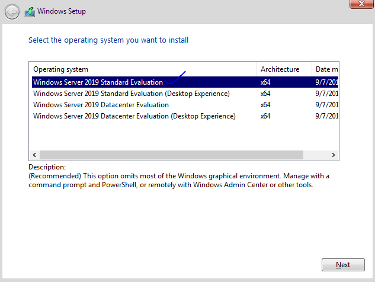Choose Windows Server 2019 Datacenter Evaluation
Screen dimensions: 375x282
coord(101,105)
